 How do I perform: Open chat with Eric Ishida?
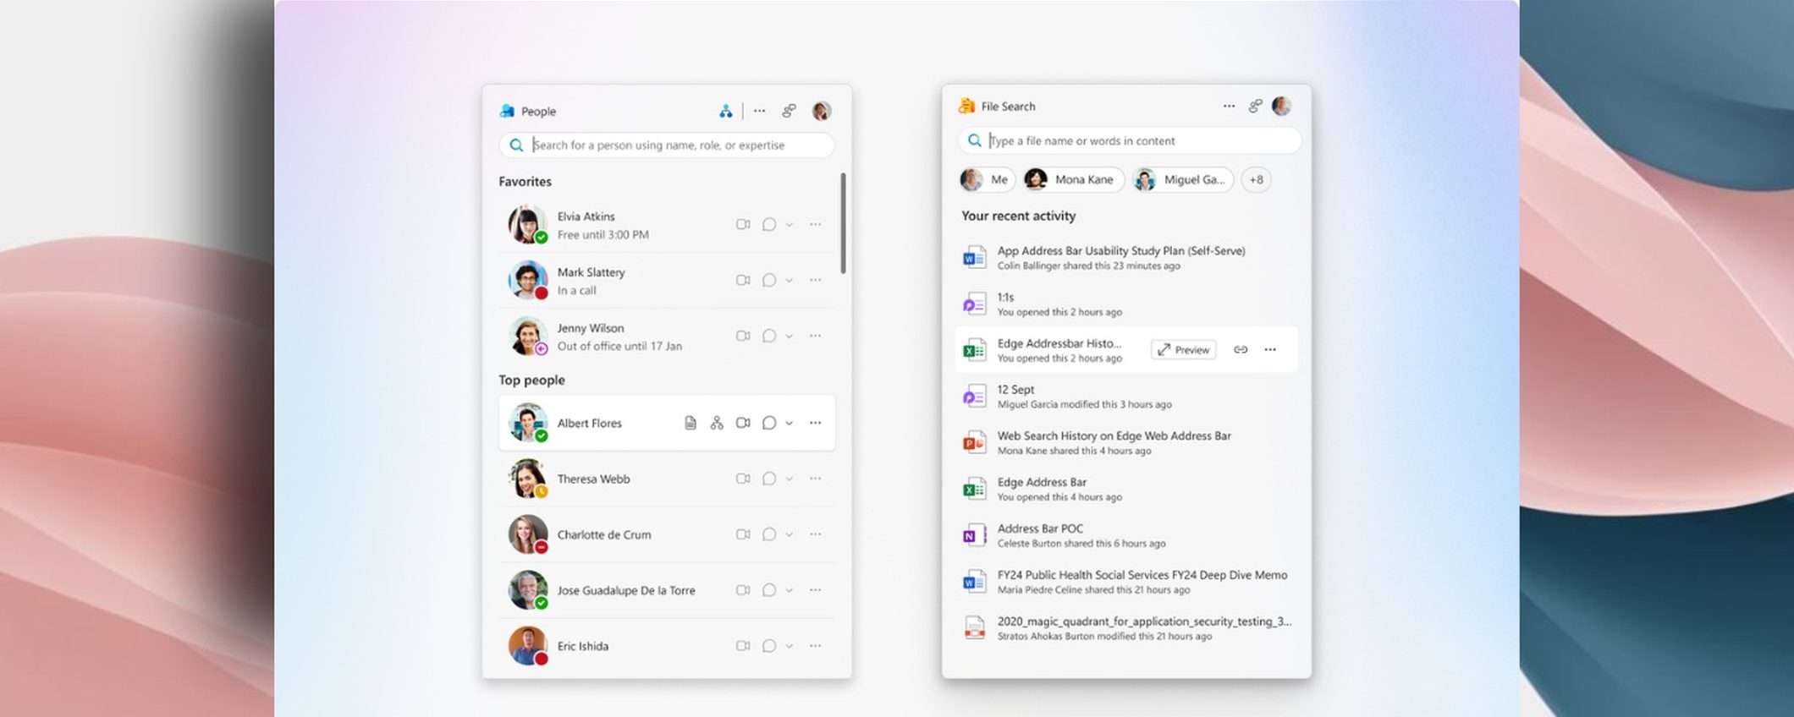click(768, 646)
